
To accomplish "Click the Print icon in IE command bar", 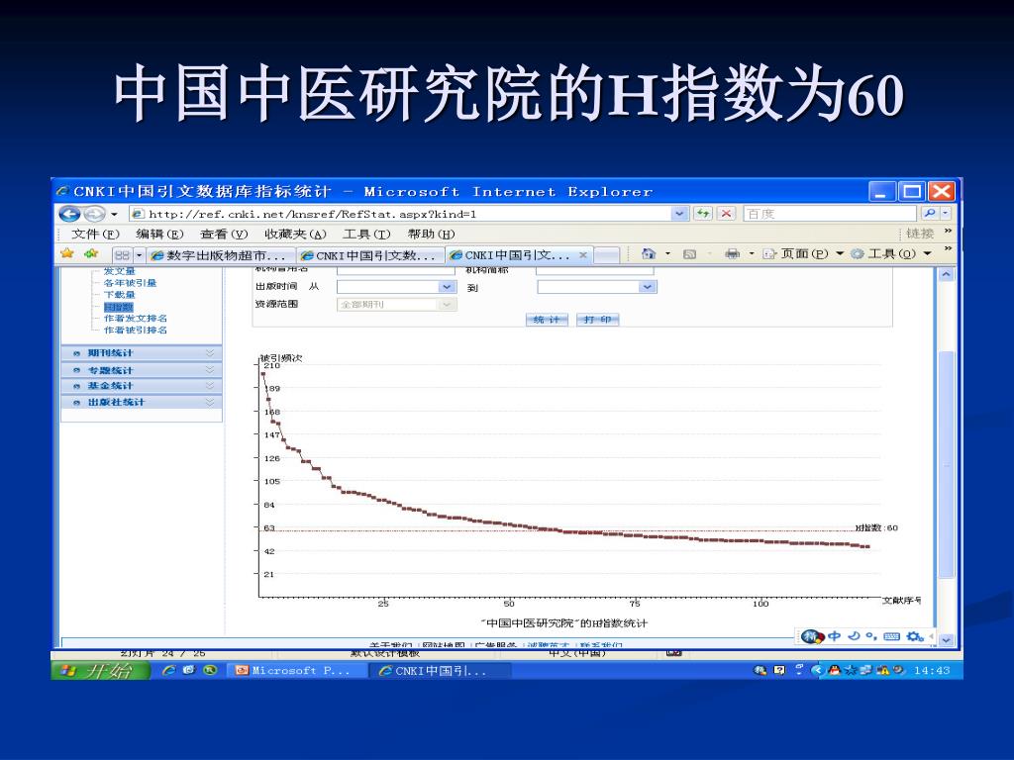I will tap(732, 254).
